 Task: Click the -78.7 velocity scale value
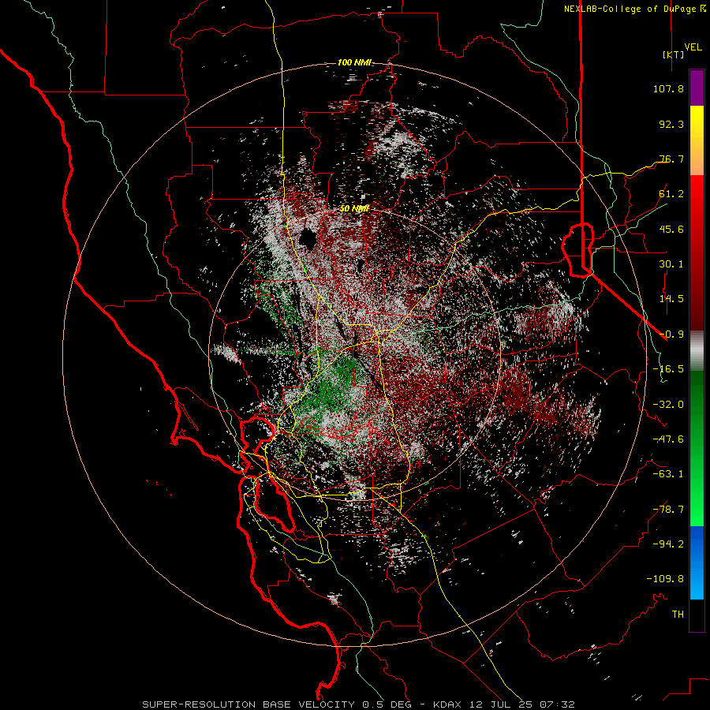click(668, 510)
